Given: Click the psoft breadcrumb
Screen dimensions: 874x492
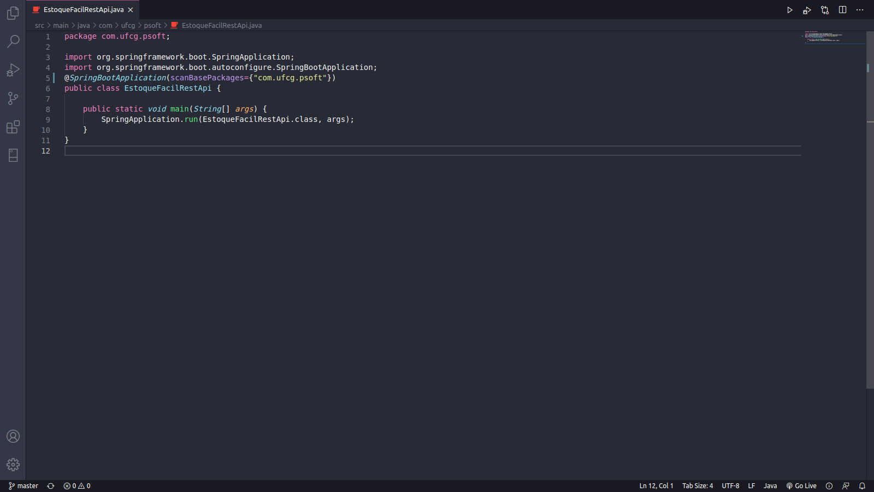Looking at the screenshot, I should [152, 25].
